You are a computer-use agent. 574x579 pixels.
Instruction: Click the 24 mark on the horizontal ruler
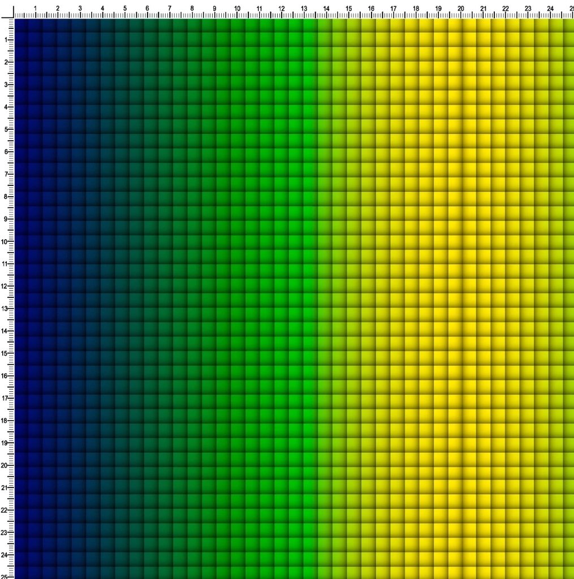click(550, 8)
